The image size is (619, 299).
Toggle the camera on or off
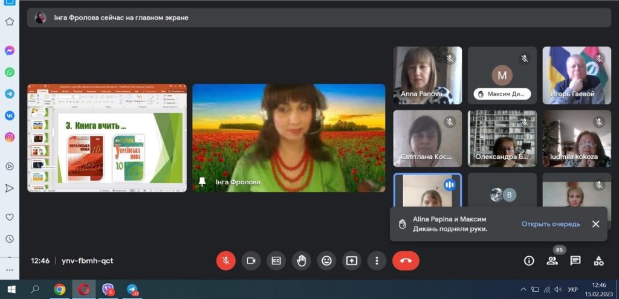[251, 260]
